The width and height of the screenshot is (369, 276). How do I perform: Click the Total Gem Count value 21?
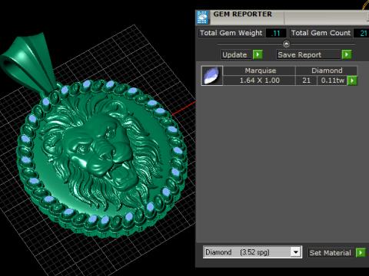click(x=362, y=33)
